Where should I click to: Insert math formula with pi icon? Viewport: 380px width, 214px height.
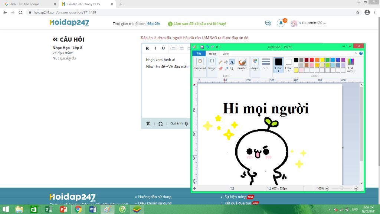coord(148,123)
